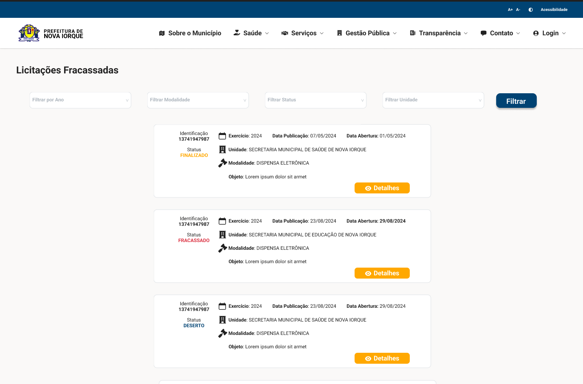Open the Filtrar por Ano dropdown
Image resolution: width=583 pixels, height=384 pixels.
tap(80, 100)
